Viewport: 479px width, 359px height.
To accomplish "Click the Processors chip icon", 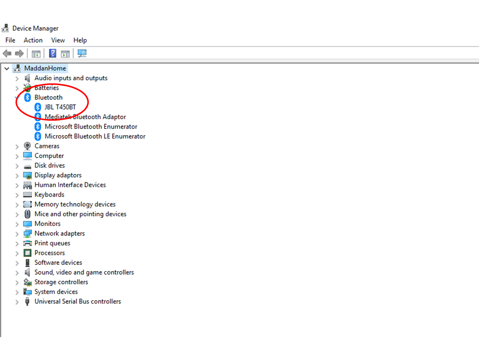I will click(x=27, y=253).
